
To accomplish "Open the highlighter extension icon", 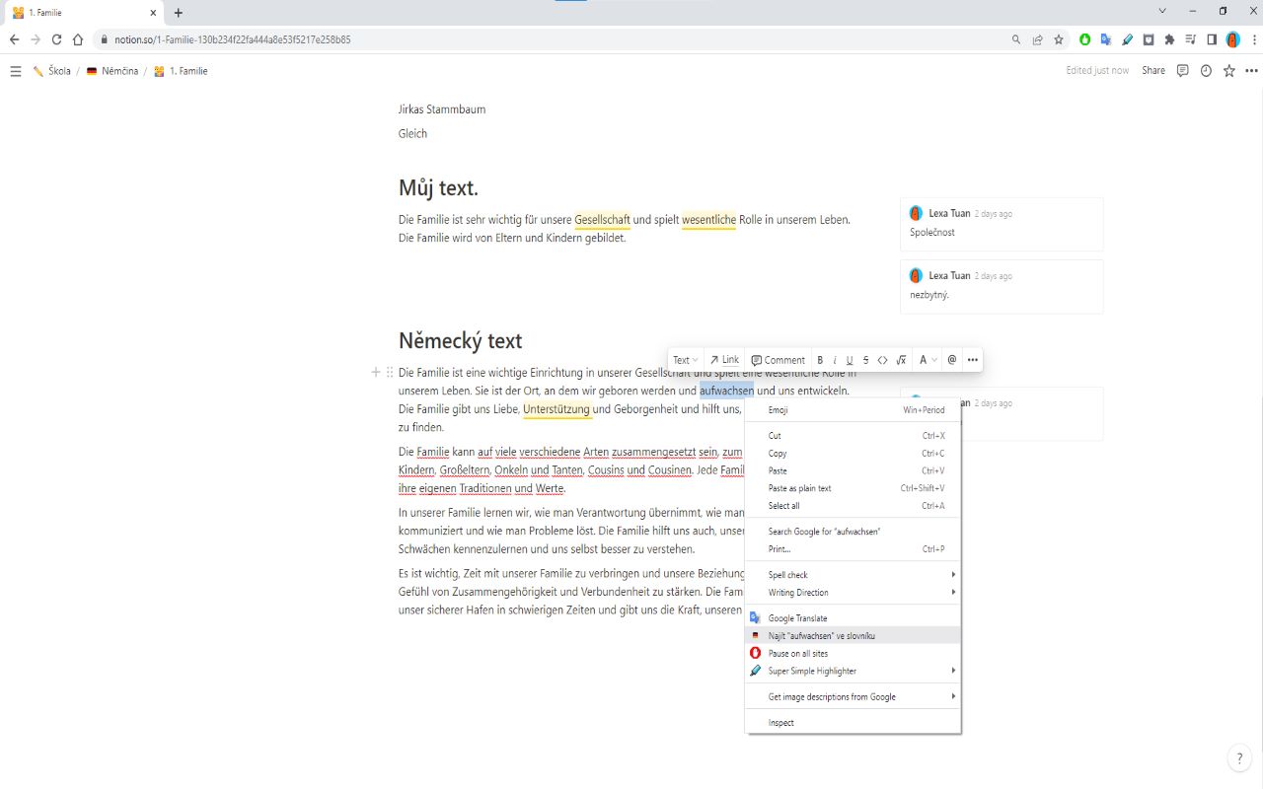I will coord(1128,39).
